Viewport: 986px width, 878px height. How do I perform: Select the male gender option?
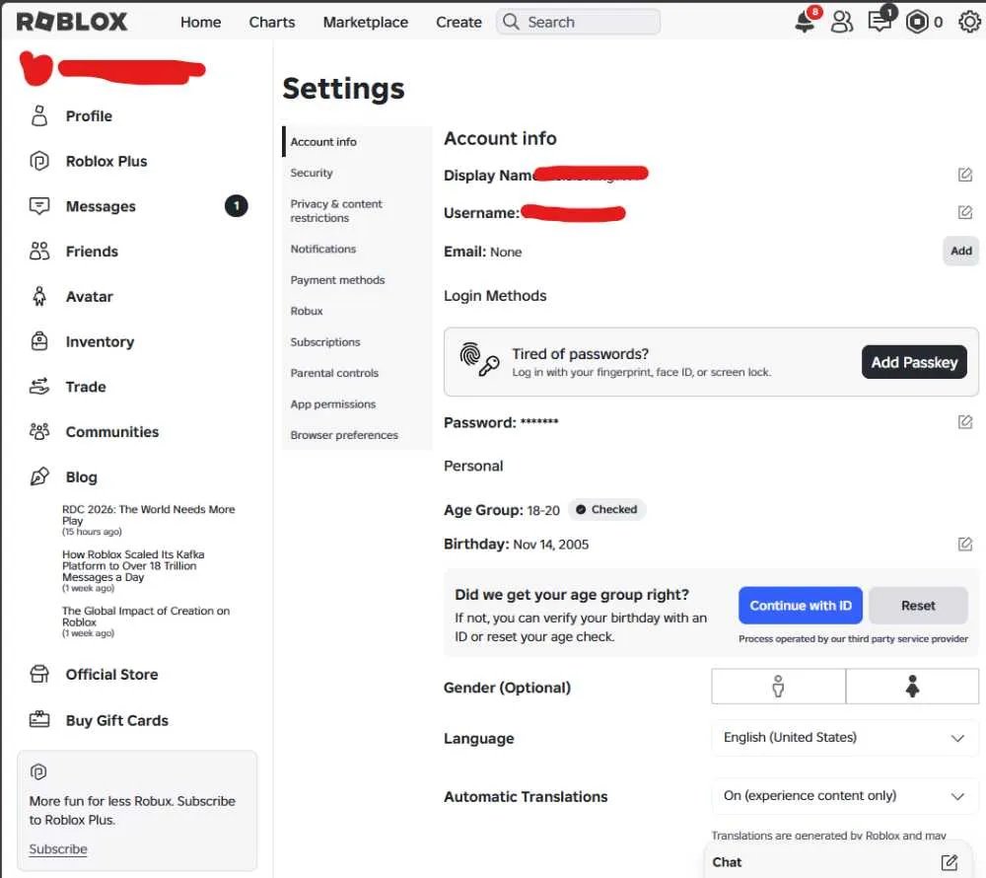click(779, 687)
